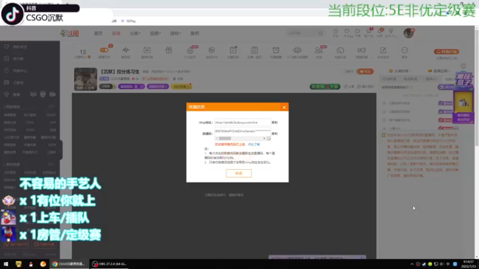Click the stream key scrollbar right arrow
479x269 pixels.
264,139
